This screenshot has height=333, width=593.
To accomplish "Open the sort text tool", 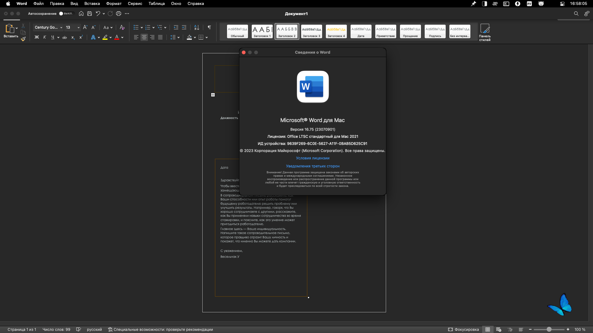I will [197, 27].
